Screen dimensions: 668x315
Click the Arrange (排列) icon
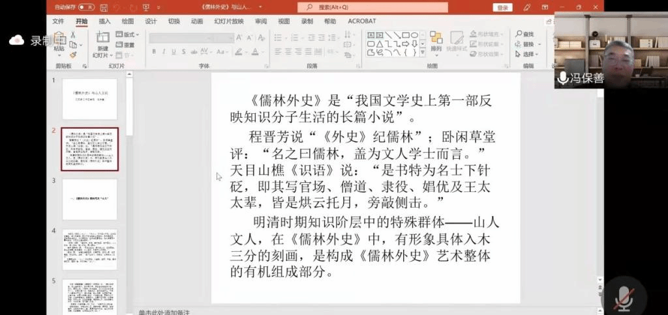[x=436, y=40]
